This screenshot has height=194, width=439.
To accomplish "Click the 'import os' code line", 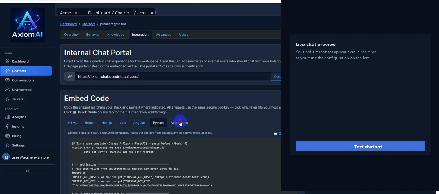I will click(x=79, y=173).
